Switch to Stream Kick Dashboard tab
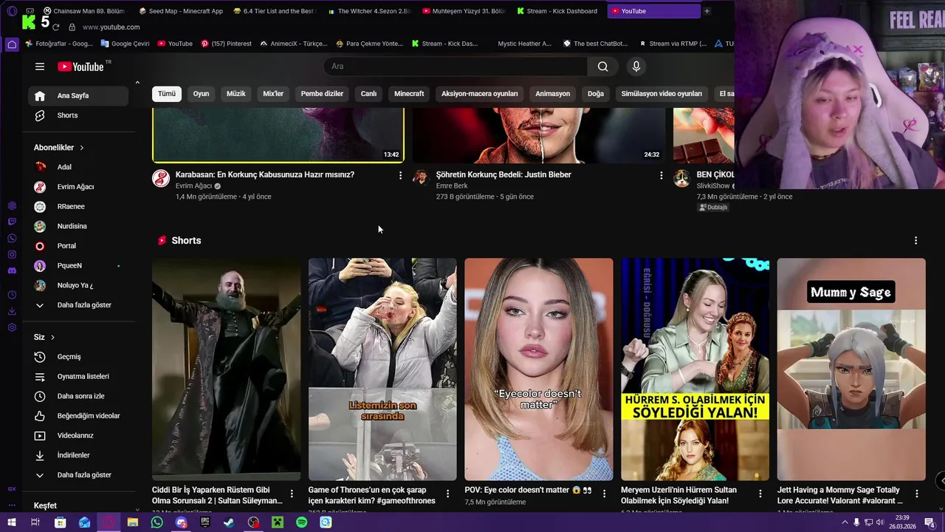Image resolution: width=945 pixels, height=532 pixels. (x=559, y=11)
